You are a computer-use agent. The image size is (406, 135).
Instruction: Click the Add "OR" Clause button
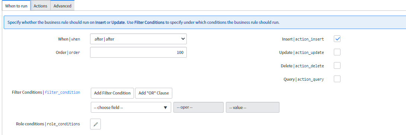pyautogui.click(x=154, y=93)
